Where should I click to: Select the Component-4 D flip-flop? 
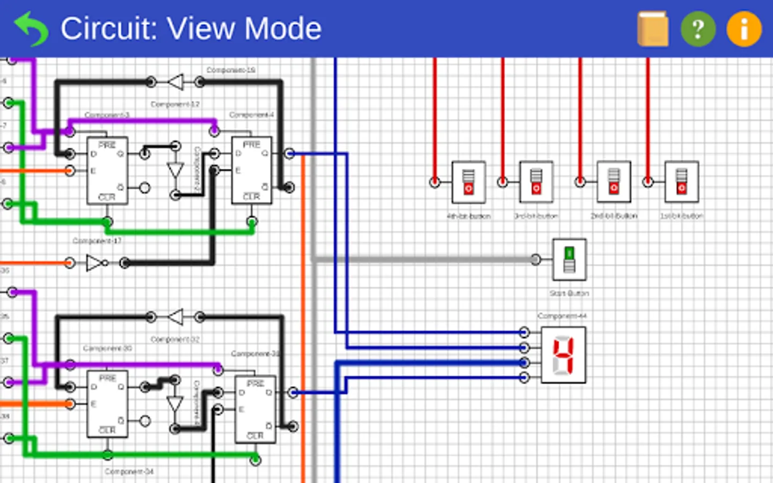tap(252, 171)
